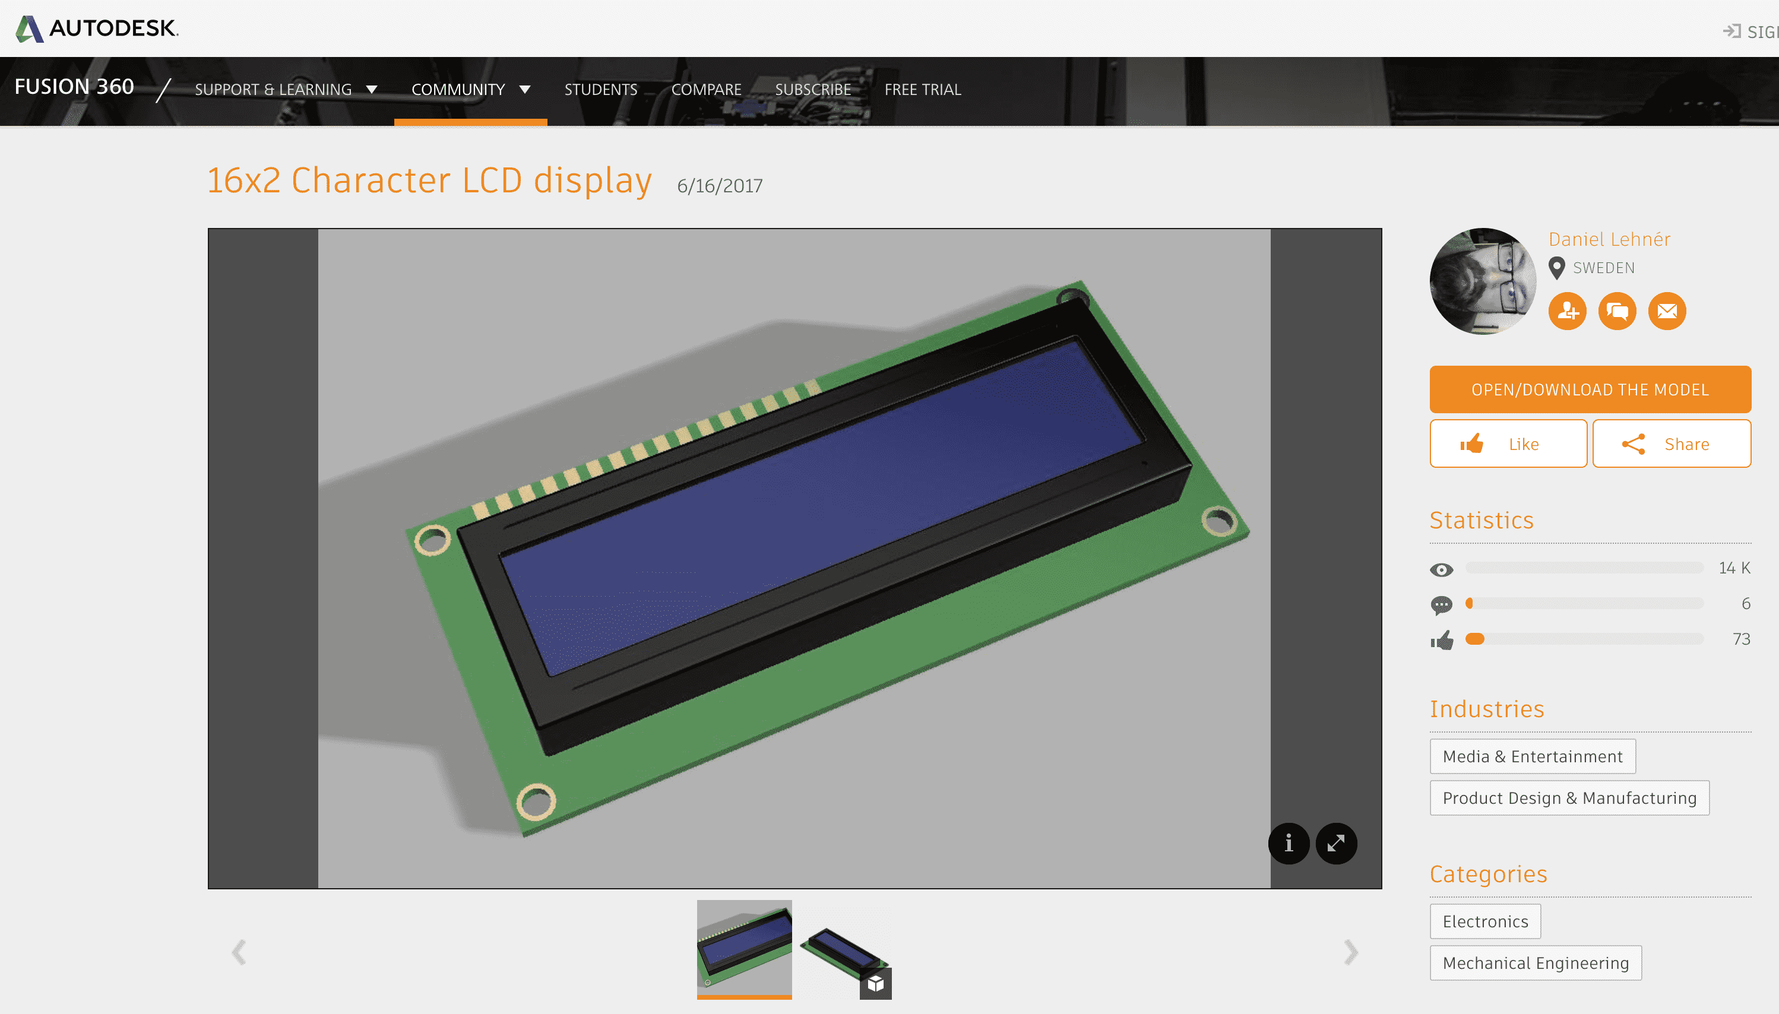Click the Students menu item
The height and width of the screenshot is (1014, 1779).
(600, 89)
